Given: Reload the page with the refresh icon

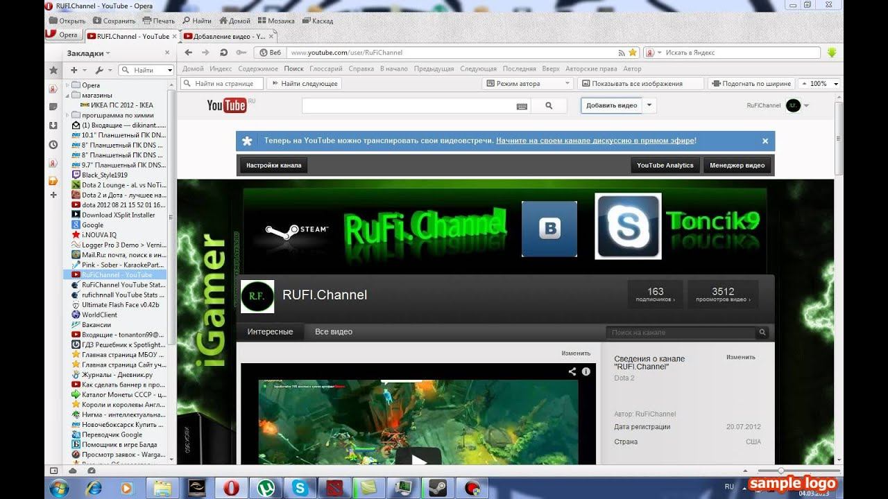Looking at the screenshot, I should click(x=223, y=53).
